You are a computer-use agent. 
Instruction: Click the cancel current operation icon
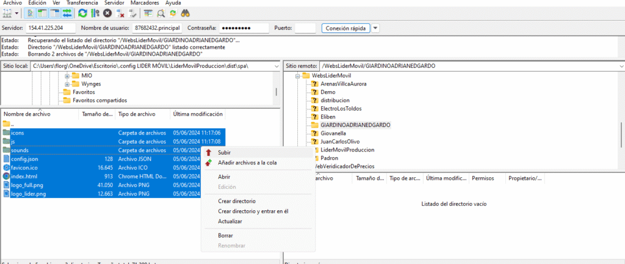point(107,13)
